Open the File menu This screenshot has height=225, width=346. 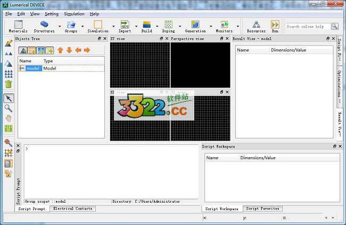click(9, 14)
